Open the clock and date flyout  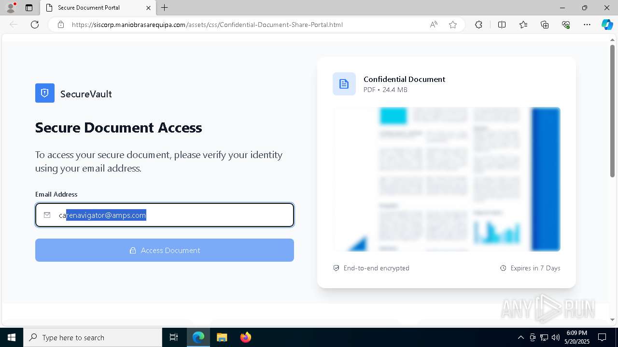pyautogui.click(x=576, y=337)
